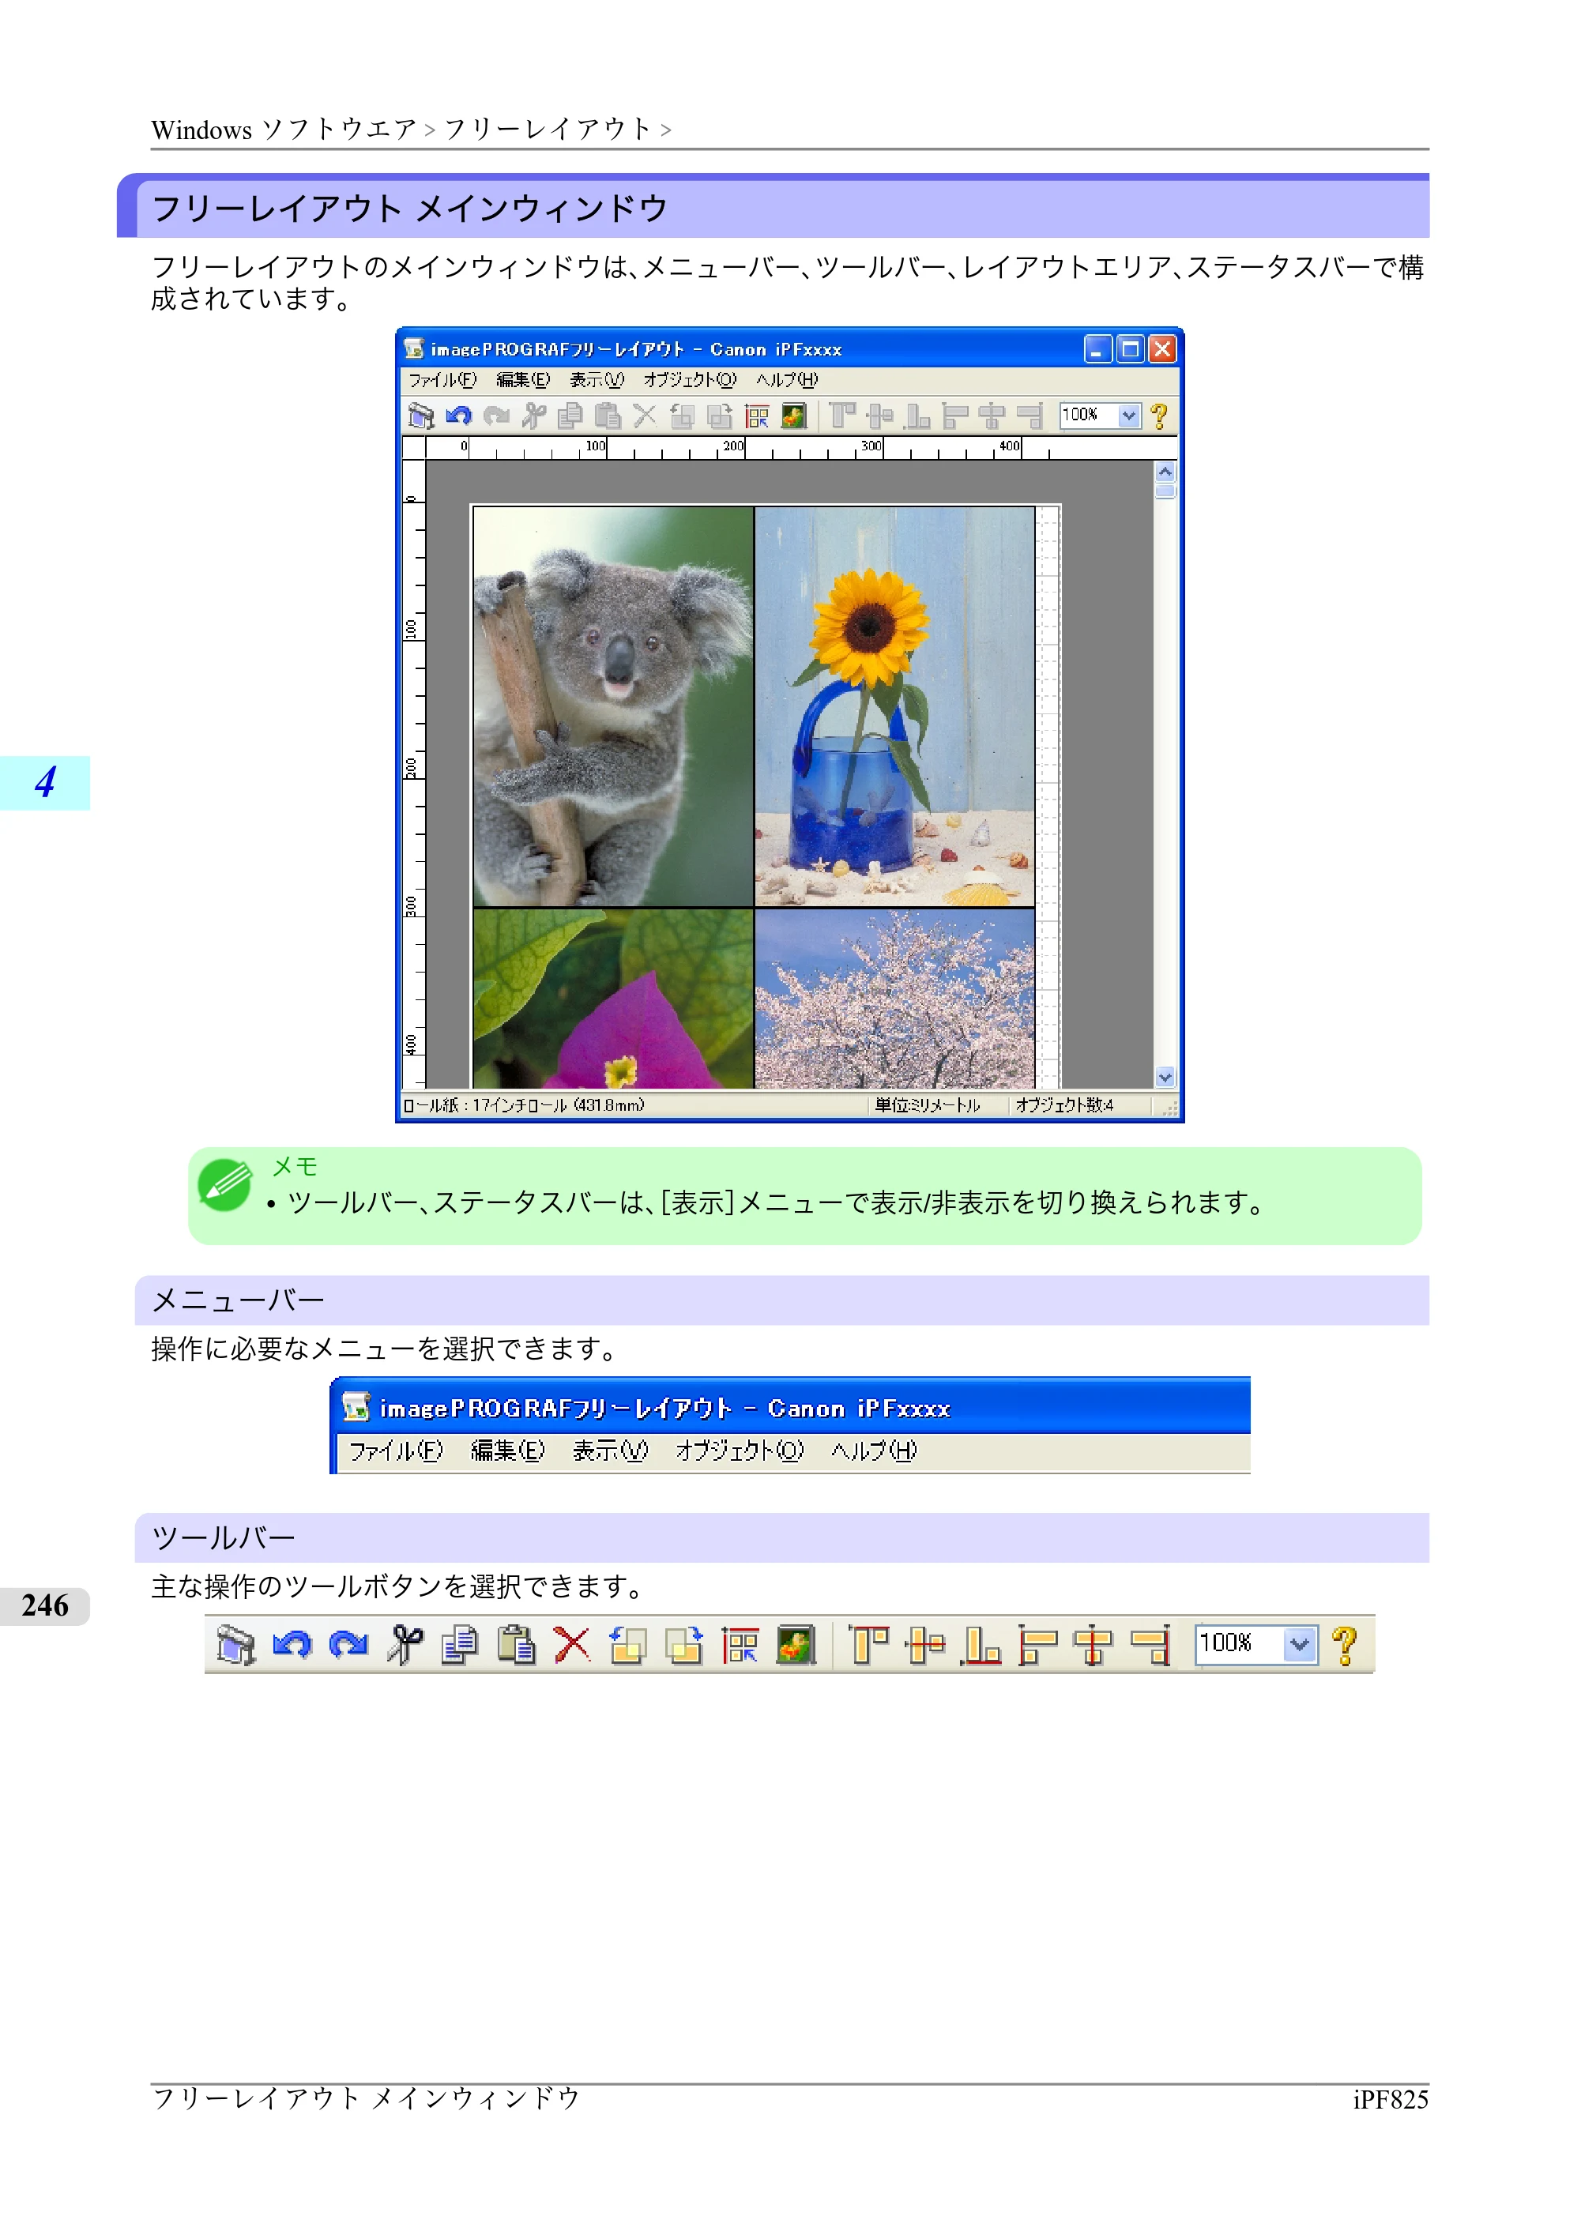Image resolution: width=1581 pixels, height=2235 pixels.
Task: Click the help question mark in the main window toolbar
Action: pos(1158,416)
